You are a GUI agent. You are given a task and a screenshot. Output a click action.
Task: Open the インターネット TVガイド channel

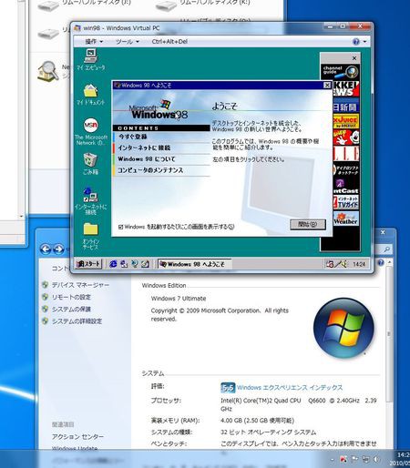pos(346,202)
